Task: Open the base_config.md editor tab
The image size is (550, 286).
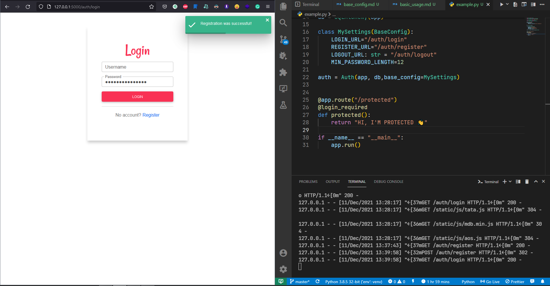Action: [361, 5]
